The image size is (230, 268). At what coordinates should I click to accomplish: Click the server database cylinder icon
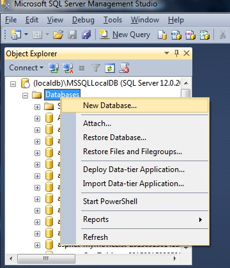coord(26,83)
